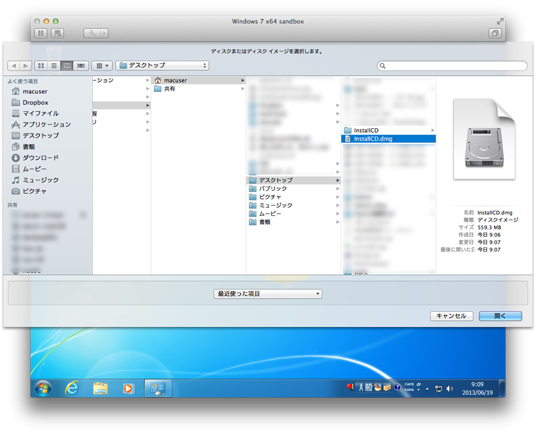Expand the ミュージック column row arrow
The image size is (536, 434).
(338, 205)
